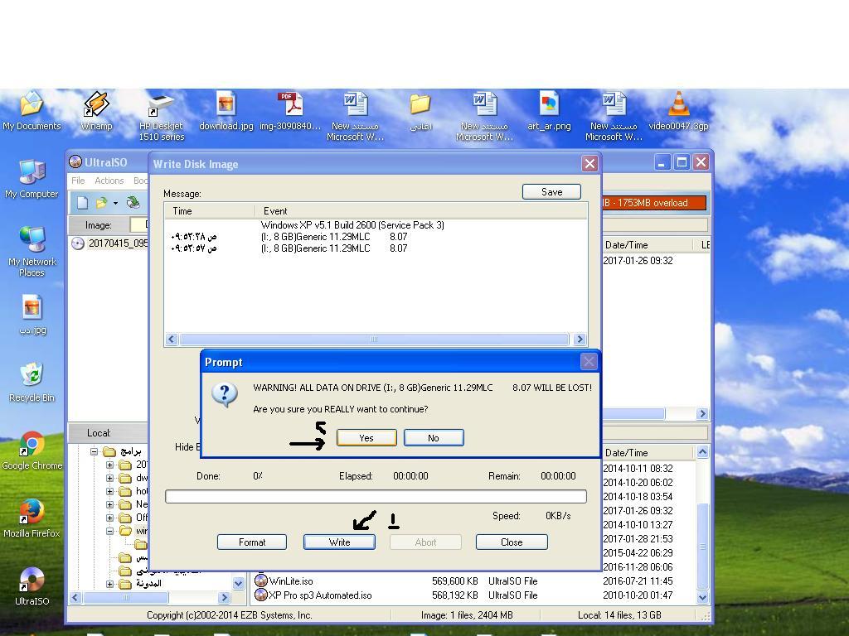This screenshot has height=636, width=849.
Task: Confirm the warning by clicking Yes
Action: (366, 437)
